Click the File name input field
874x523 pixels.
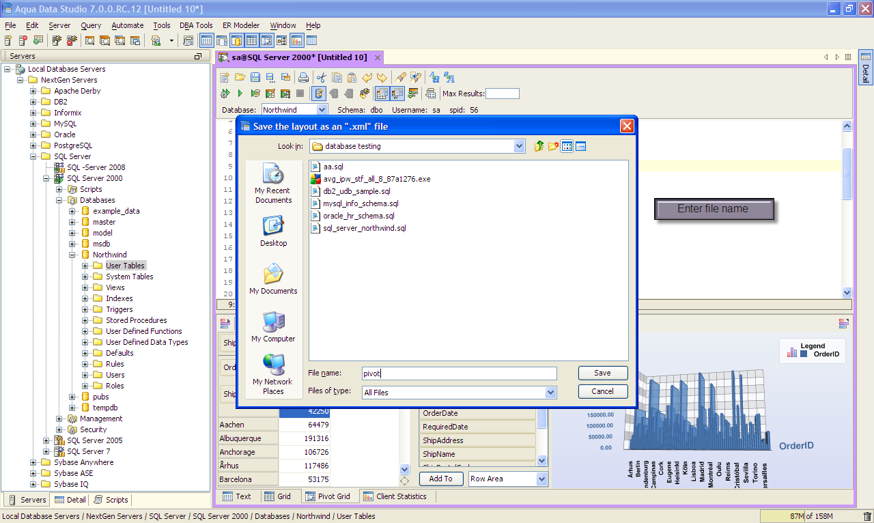point(459,373)
